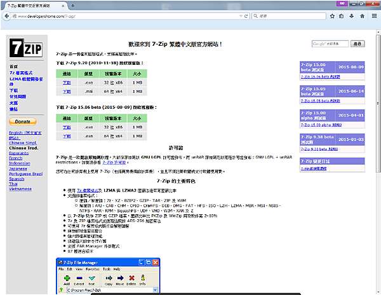This screenshot has height=295, width=381.
Task: Open the File Manager path dropdown arrow
Action: coord(155,290)
